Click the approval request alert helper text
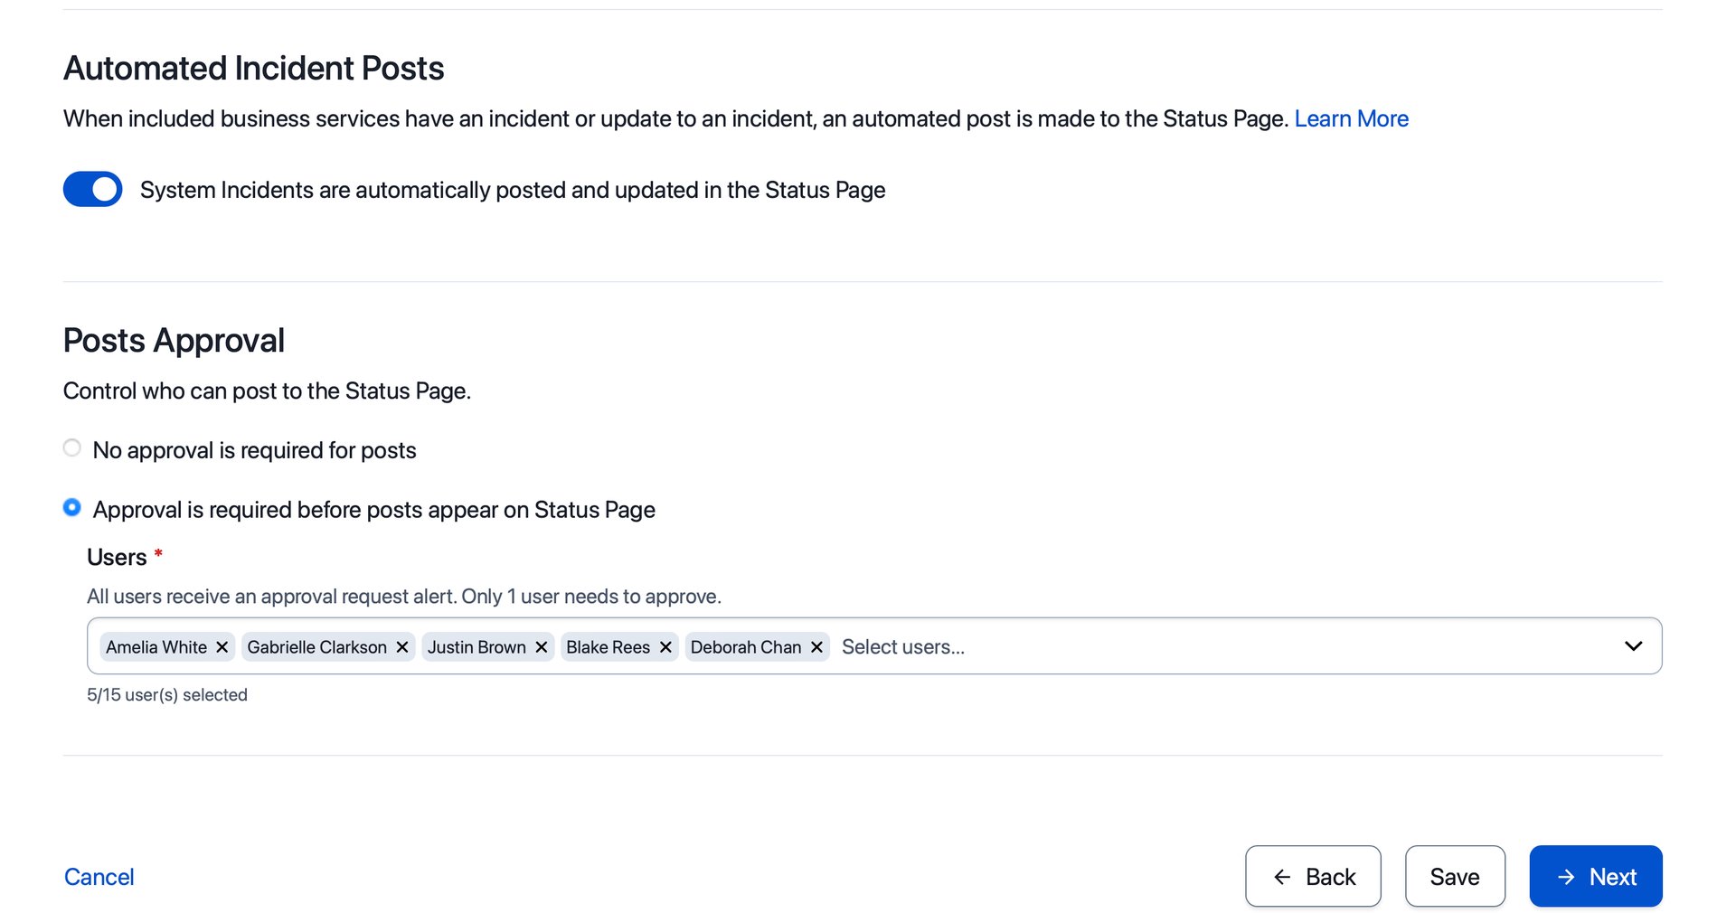 404,597
